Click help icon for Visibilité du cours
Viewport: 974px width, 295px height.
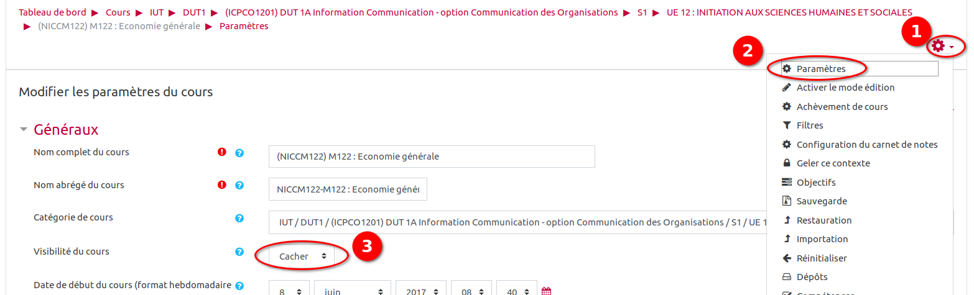[x=239, y=252]
